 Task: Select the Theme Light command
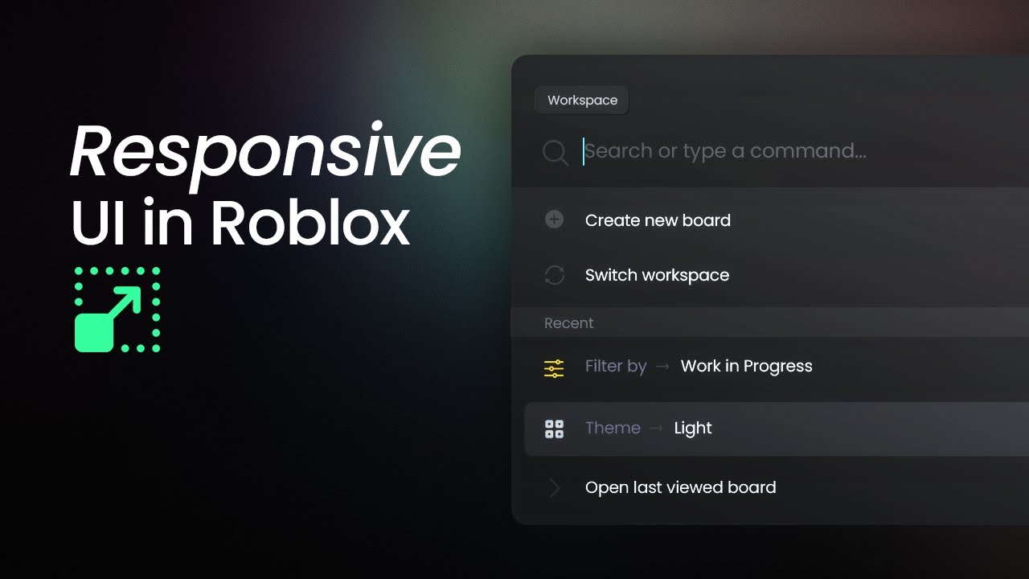coord(777,429)
